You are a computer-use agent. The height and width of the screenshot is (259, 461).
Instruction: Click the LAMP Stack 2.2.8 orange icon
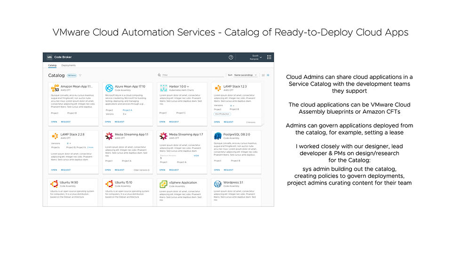55,136
